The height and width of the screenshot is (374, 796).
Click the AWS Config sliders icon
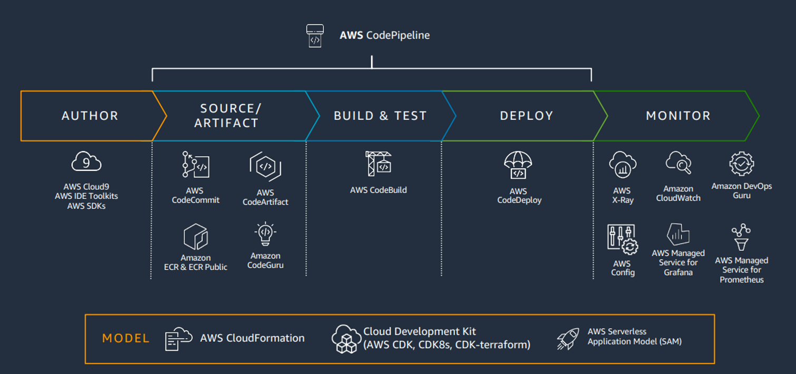(623, 240)
